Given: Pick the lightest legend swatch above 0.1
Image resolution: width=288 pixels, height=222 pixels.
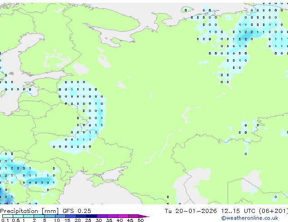Looking at the screenshot, I should pyautogui.click(x=8, y=216).
